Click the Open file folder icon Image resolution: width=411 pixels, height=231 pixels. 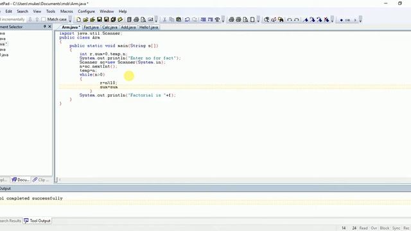tap(85, 20)
